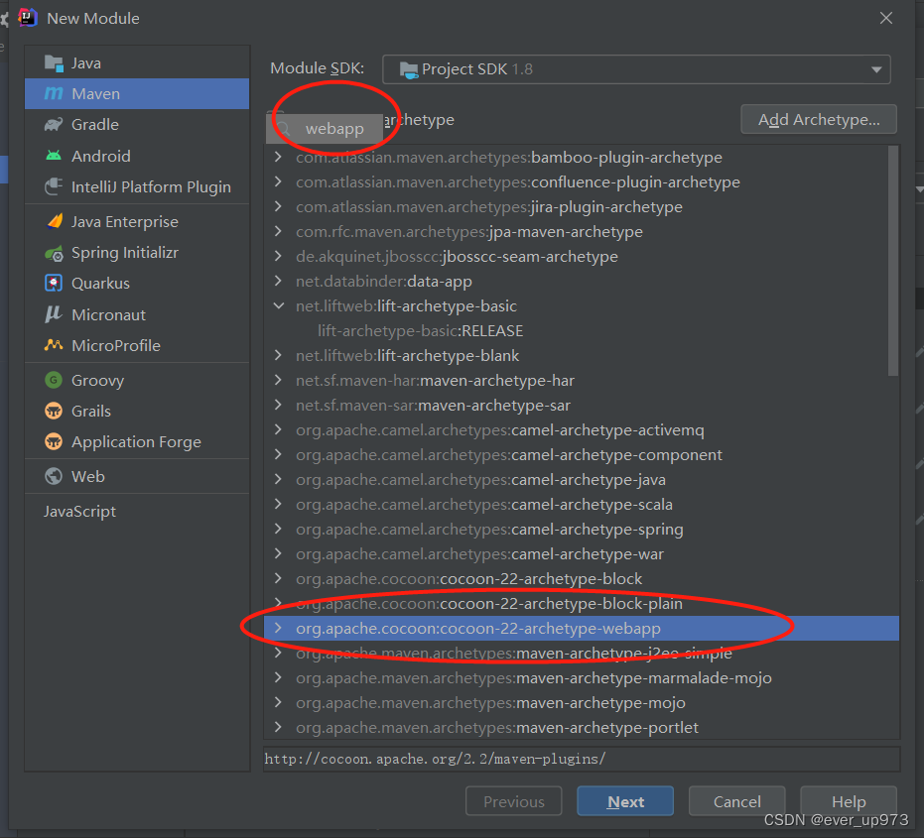Select Java in module type list
The width and height of the screenshot is (924, 838).
137,63
